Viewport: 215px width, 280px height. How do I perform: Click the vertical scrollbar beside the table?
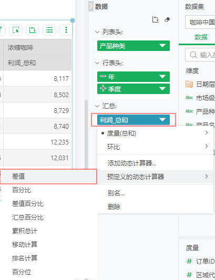86,134
